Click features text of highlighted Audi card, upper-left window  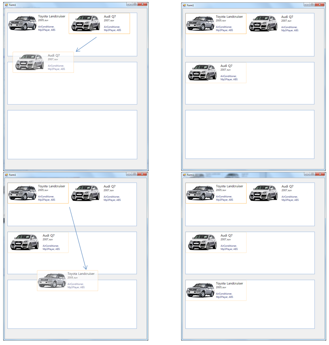click(x=112, y=29)
